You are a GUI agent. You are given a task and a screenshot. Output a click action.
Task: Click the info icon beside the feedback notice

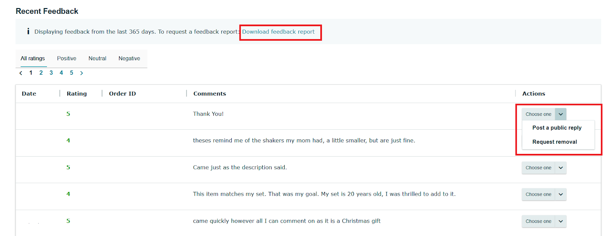coord(28,31)
